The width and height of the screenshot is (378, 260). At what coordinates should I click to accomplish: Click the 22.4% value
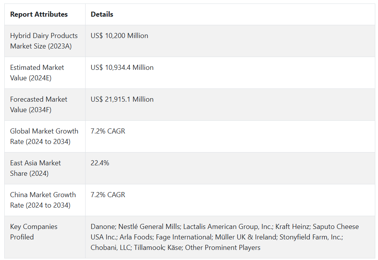[x=100, y=163]
